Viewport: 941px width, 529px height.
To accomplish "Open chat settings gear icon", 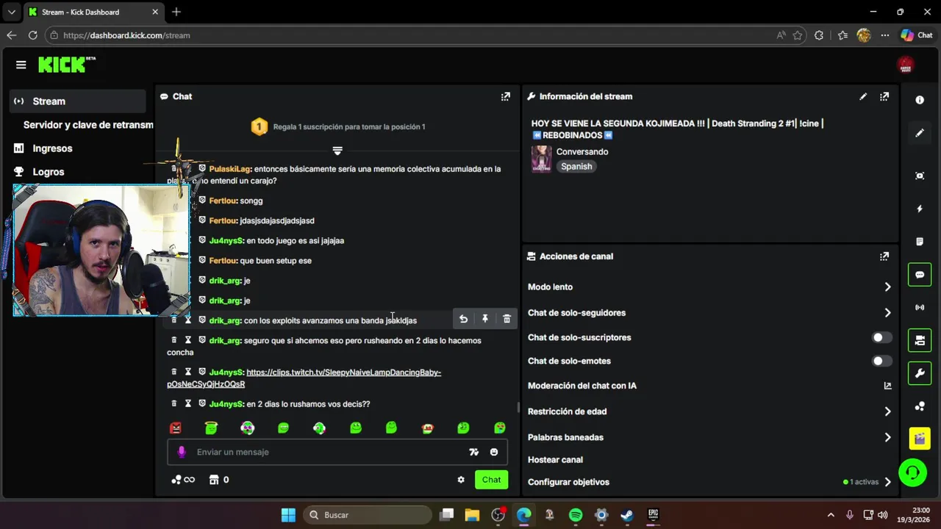I will pyautogui.click(x=461, y=480).
